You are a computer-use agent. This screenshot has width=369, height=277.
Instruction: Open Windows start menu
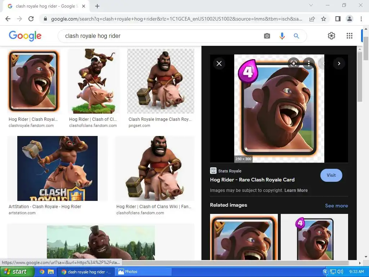pyautogui.click(x=17, y=272)
